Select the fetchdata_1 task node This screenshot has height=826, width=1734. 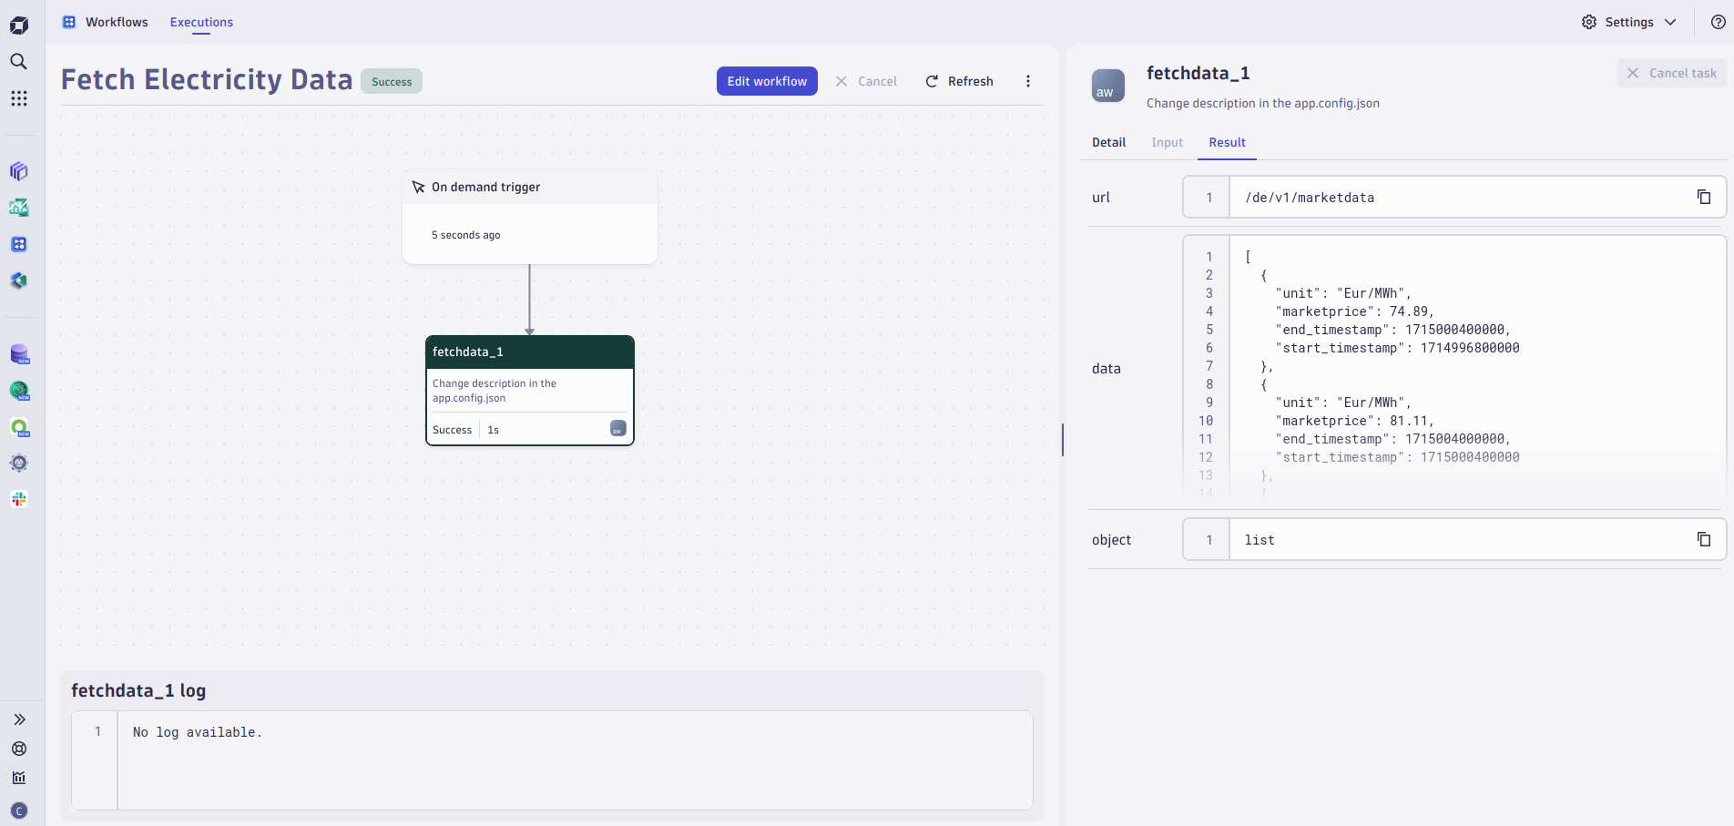[x=530, y=391]
